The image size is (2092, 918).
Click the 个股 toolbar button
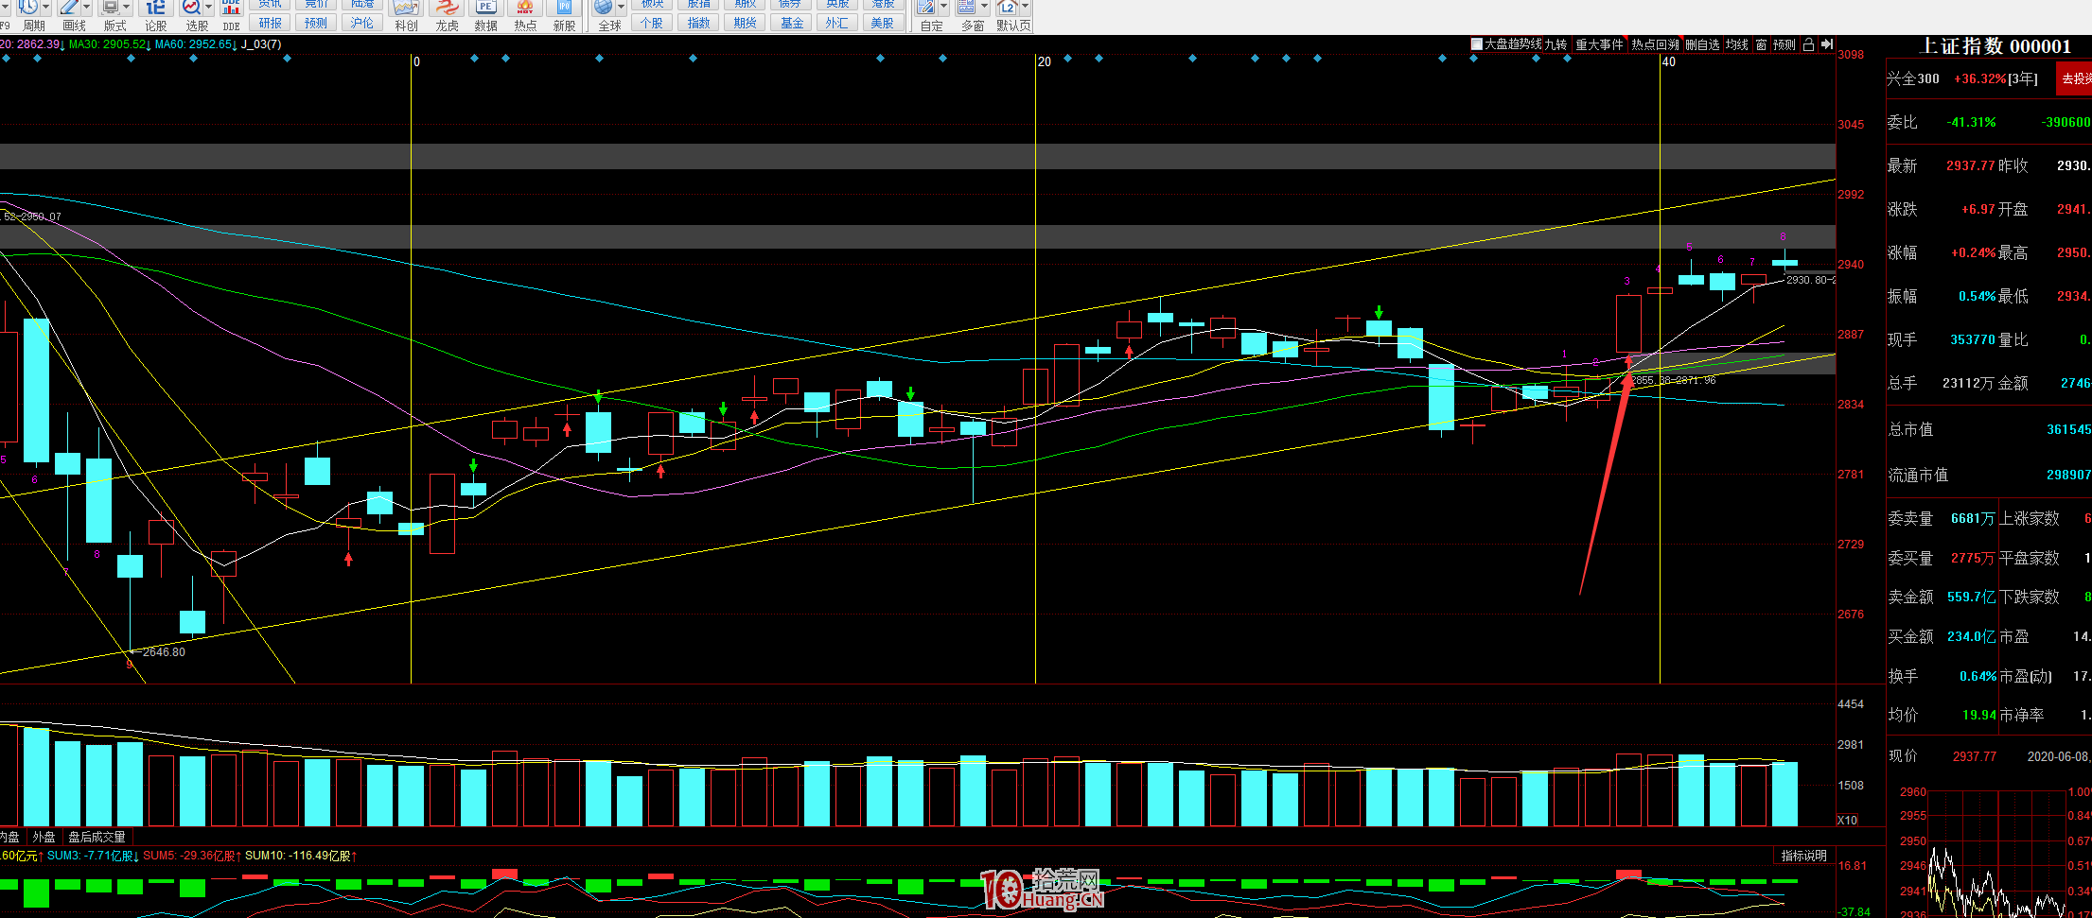coord(652,23)
